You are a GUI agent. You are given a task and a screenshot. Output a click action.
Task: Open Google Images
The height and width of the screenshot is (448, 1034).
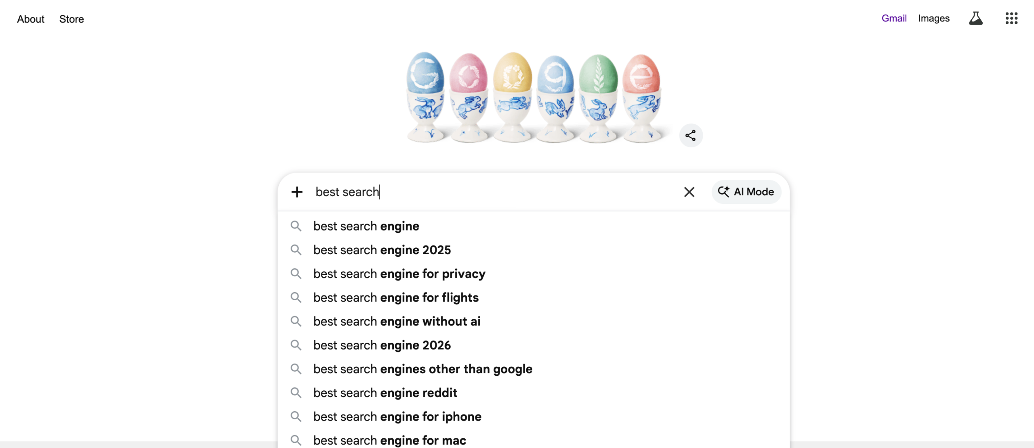pos(933,18)
